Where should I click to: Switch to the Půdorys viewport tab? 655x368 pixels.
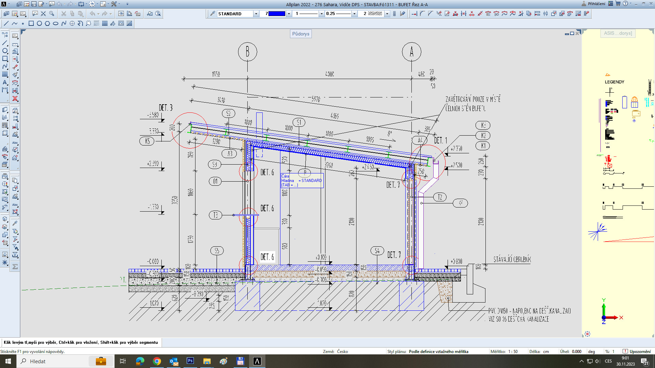click(301, 34)
